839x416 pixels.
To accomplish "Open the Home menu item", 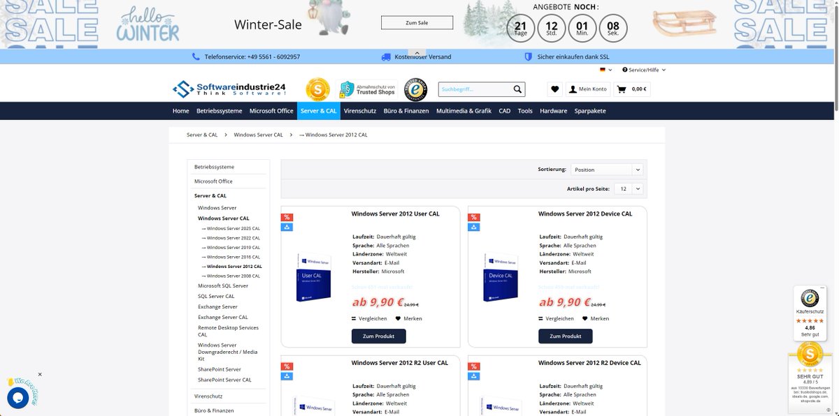I will pyautogui.click(x=180, y=111).
